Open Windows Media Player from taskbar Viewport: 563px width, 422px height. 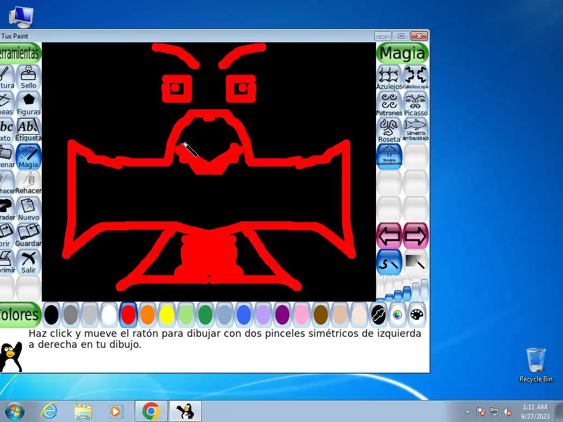pyautogui.click(x=116, y=411)
